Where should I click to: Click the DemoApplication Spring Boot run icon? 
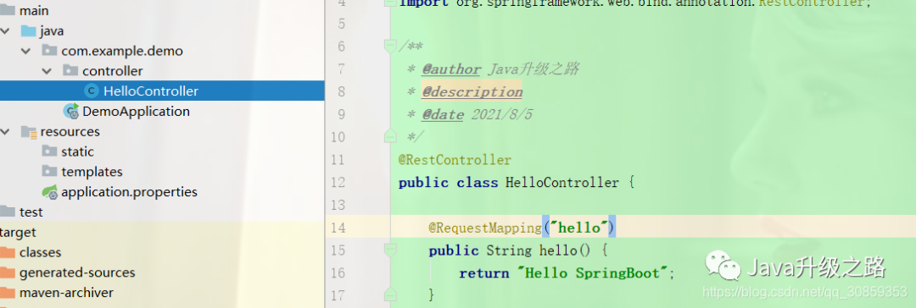(x=71, y=111)
